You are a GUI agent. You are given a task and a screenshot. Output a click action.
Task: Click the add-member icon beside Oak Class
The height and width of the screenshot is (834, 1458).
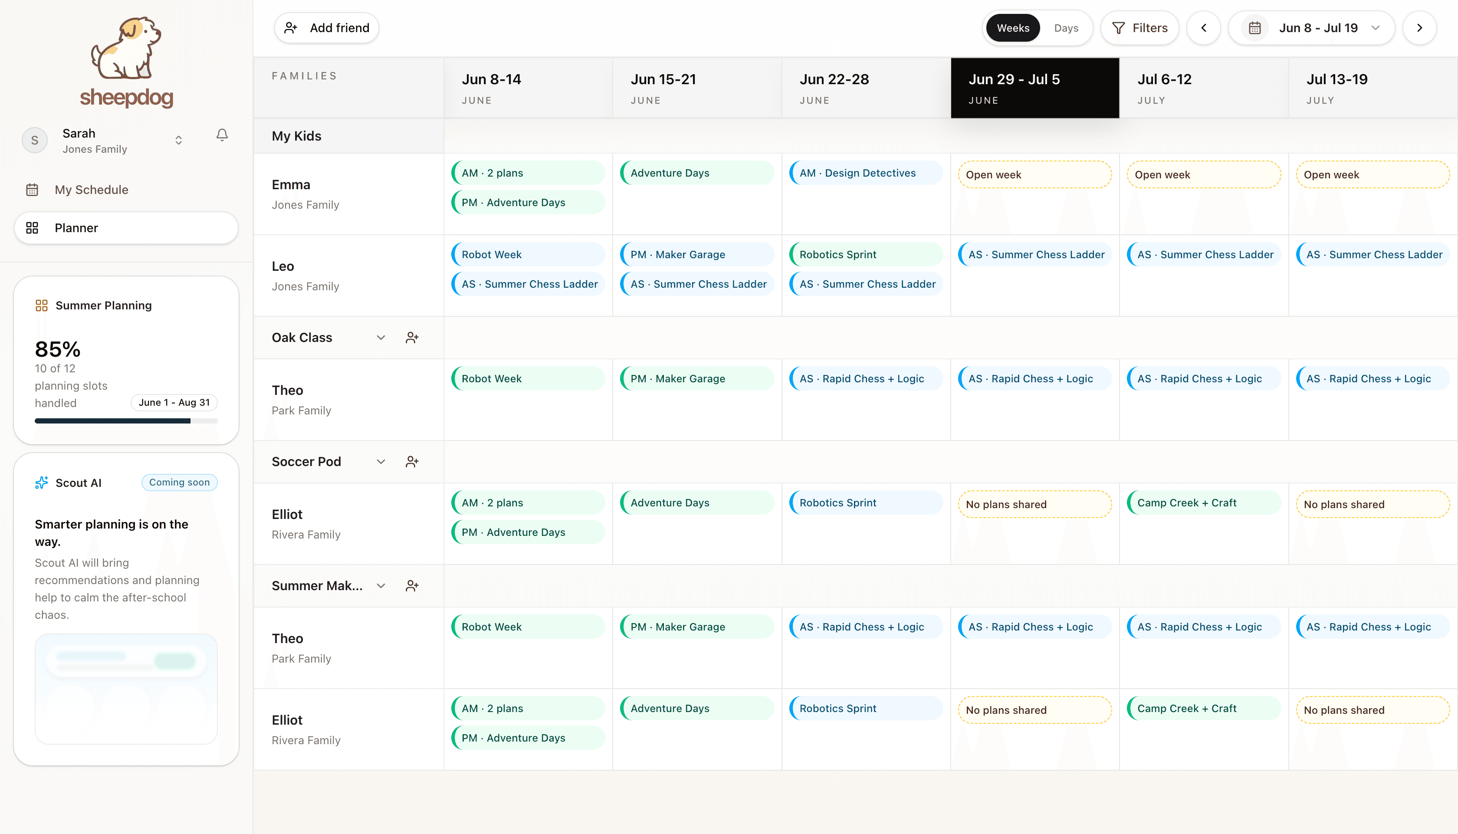412,338
